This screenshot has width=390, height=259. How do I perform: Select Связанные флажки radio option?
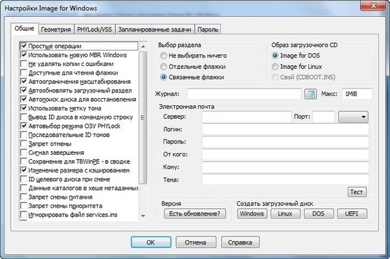click(x=163, y=77)
